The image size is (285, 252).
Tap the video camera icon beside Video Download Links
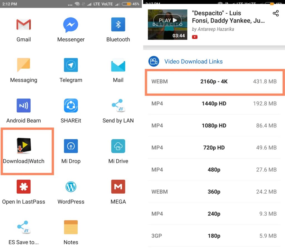tap(154, 61)
